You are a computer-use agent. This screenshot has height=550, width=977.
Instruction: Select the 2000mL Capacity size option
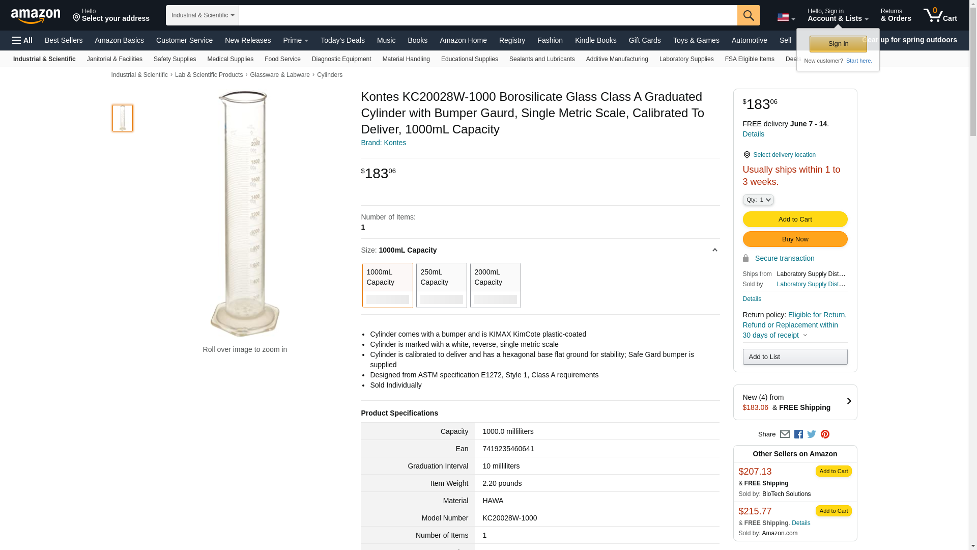495,285
